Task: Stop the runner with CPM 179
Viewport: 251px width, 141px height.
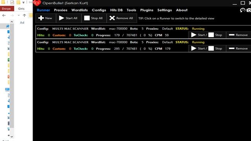Action: click(215, 49)
